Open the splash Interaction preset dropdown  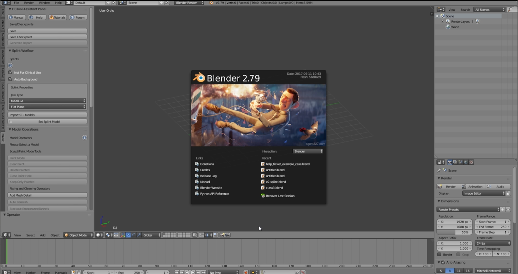click(308, 151)
